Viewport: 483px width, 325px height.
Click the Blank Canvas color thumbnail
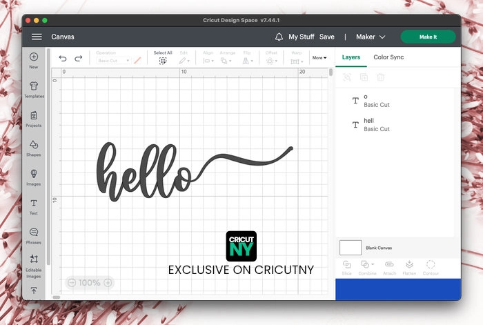coord(351,248)
